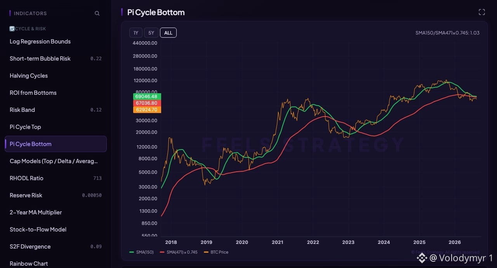Click Risk Band value 0.12
Image resolution: width=497 pixels, height=268 pixels.
tap(96, 110)
